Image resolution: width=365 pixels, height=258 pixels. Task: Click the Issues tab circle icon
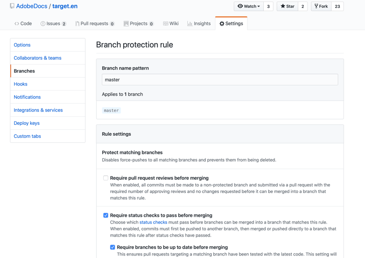pyautogui.click(x=43, y=23)
